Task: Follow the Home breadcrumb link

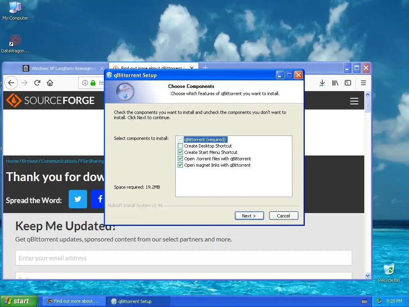Action: click(12, 161)
